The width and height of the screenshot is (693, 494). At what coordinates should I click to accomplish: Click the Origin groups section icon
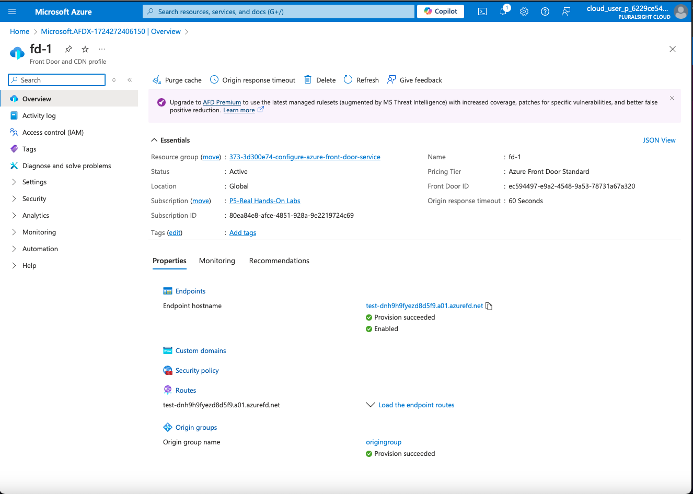click(168, 427)
